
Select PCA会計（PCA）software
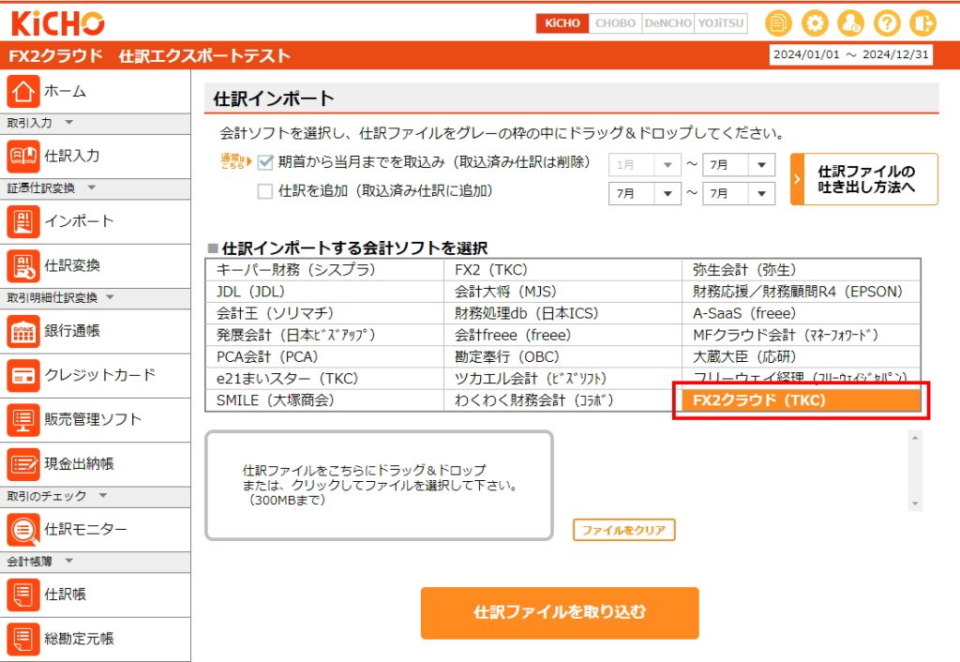tap(324, 357)
